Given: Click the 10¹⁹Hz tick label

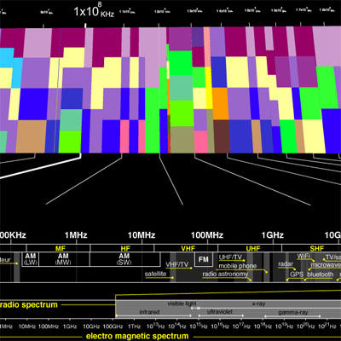Looking at the screenshot, I should tap(284, 326).
